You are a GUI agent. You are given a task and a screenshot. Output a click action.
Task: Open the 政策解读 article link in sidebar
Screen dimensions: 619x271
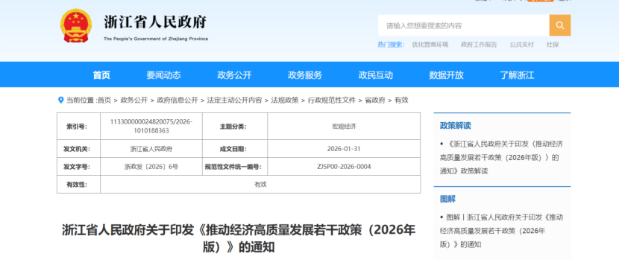(x=502, y=157)
